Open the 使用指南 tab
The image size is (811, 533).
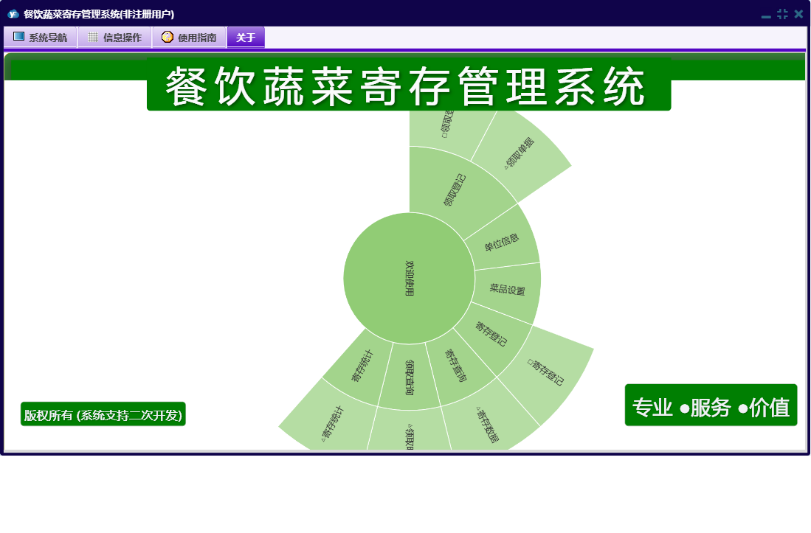189,38
